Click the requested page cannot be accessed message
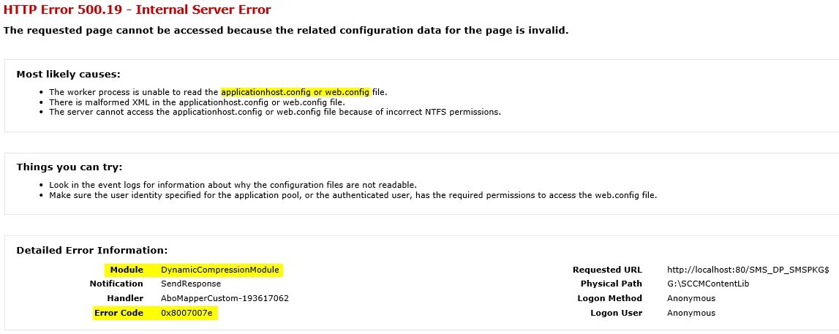The height and width of the screenshot is (334, 839). pos(286,31)
